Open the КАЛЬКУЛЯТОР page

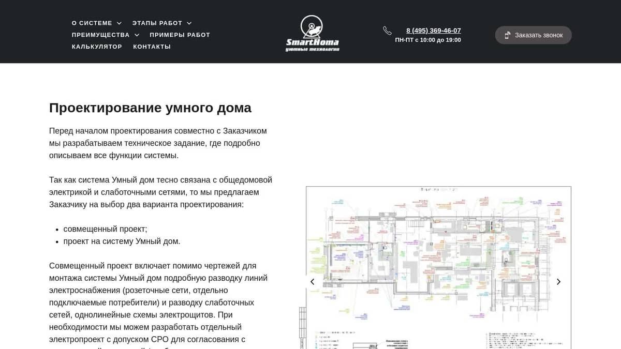96,47
